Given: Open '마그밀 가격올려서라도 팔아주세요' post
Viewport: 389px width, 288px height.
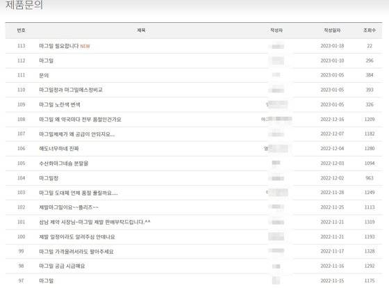Looking at the screenshot, I should [x=76, y=252].
